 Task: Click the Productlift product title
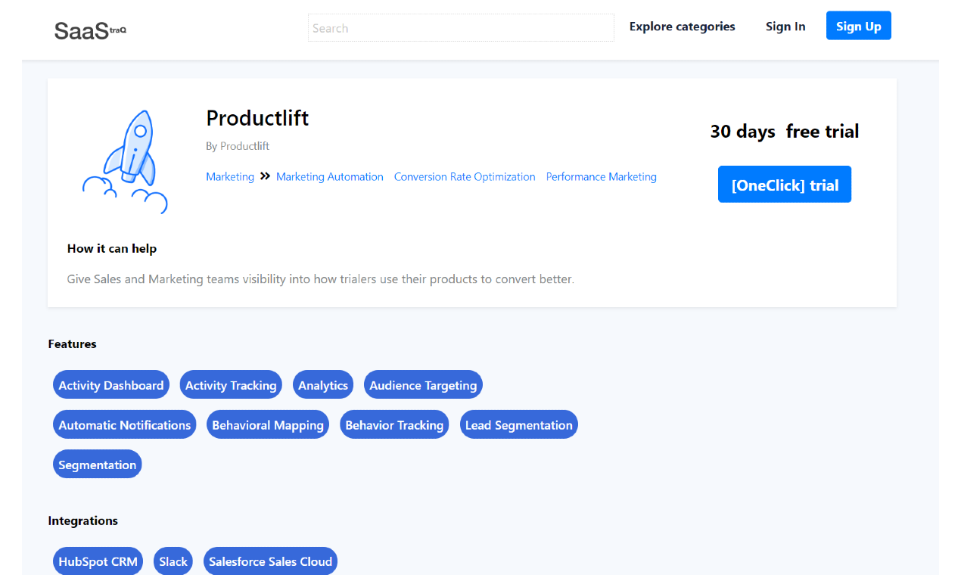[x=257, y=118]
